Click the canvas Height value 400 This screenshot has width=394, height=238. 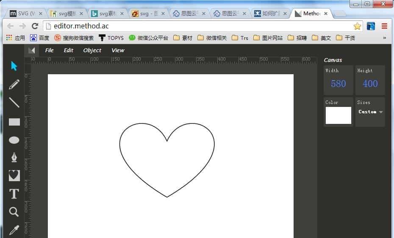[370, 84]
